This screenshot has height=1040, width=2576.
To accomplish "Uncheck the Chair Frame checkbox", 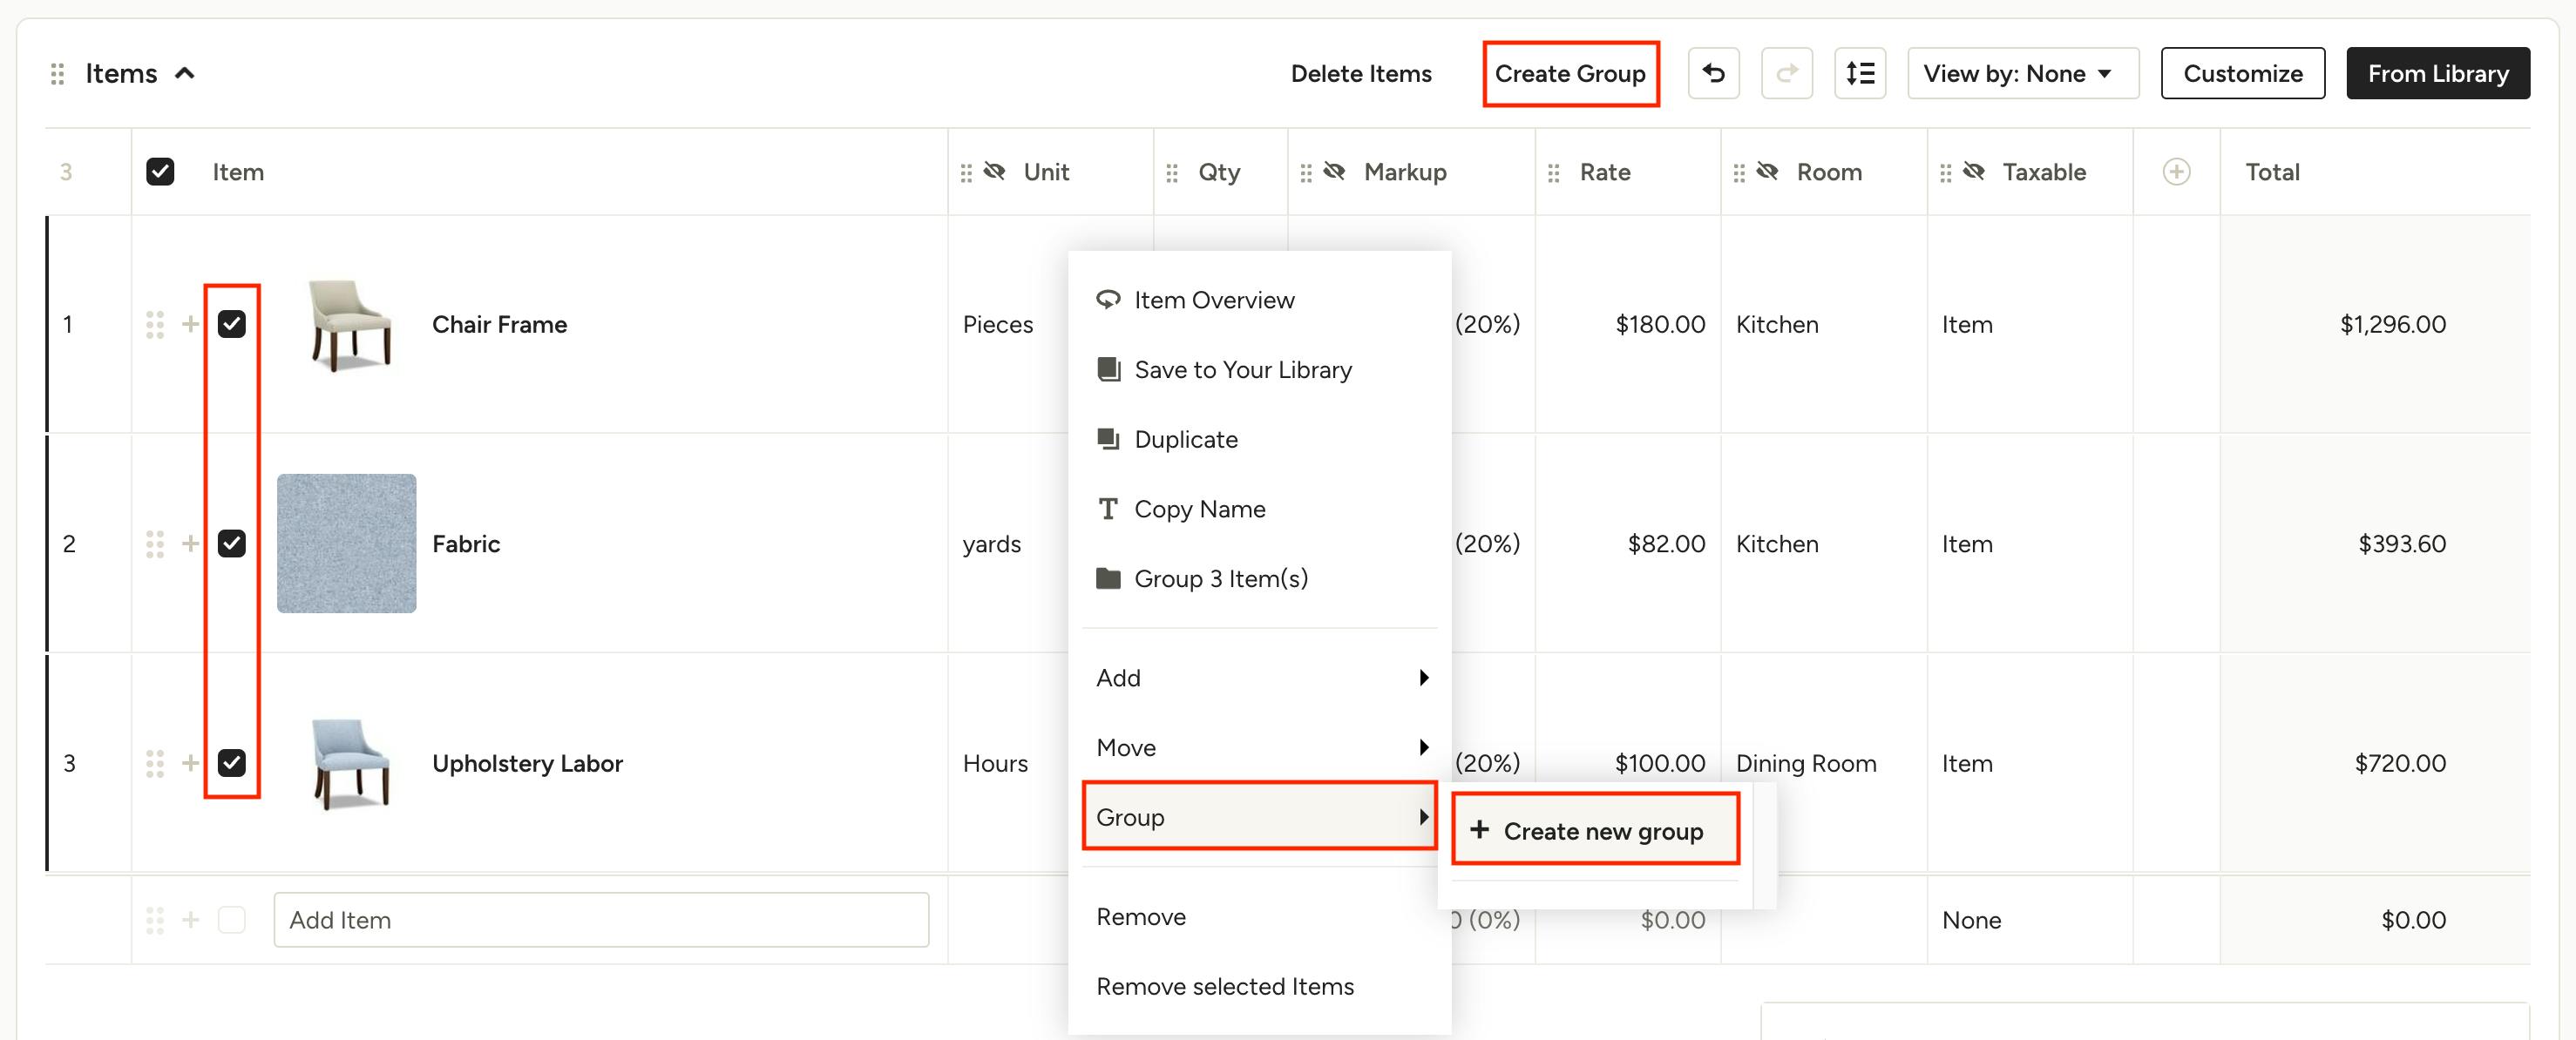I will pyautogui.click(x=231, y=324).
